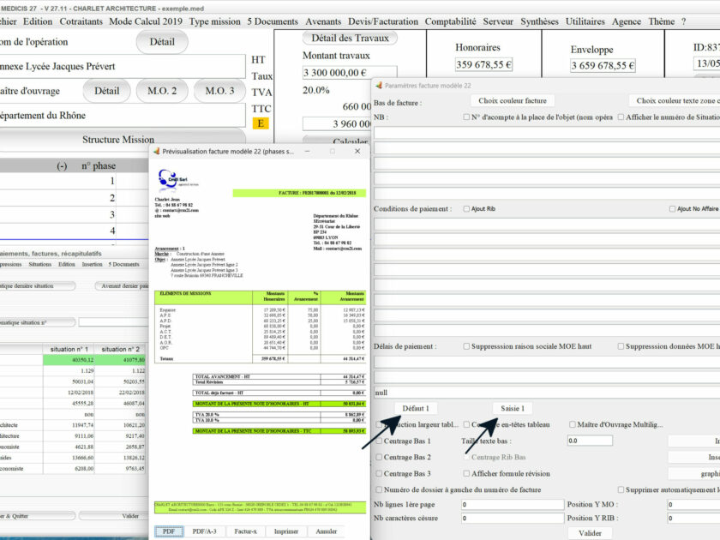The image size is (720, 540).
Task: Open the Mode Calcul 2019 menu
Action: click(146, 21)
